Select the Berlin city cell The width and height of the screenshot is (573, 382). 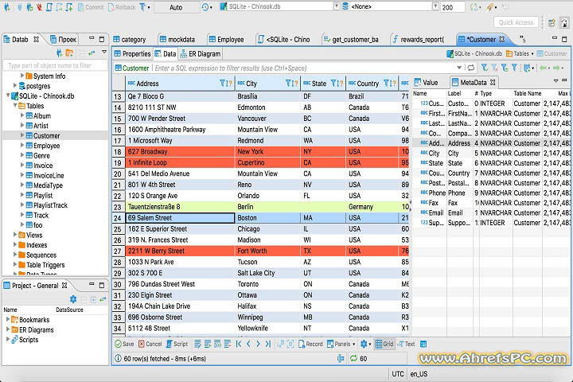[x=268, y=207]
